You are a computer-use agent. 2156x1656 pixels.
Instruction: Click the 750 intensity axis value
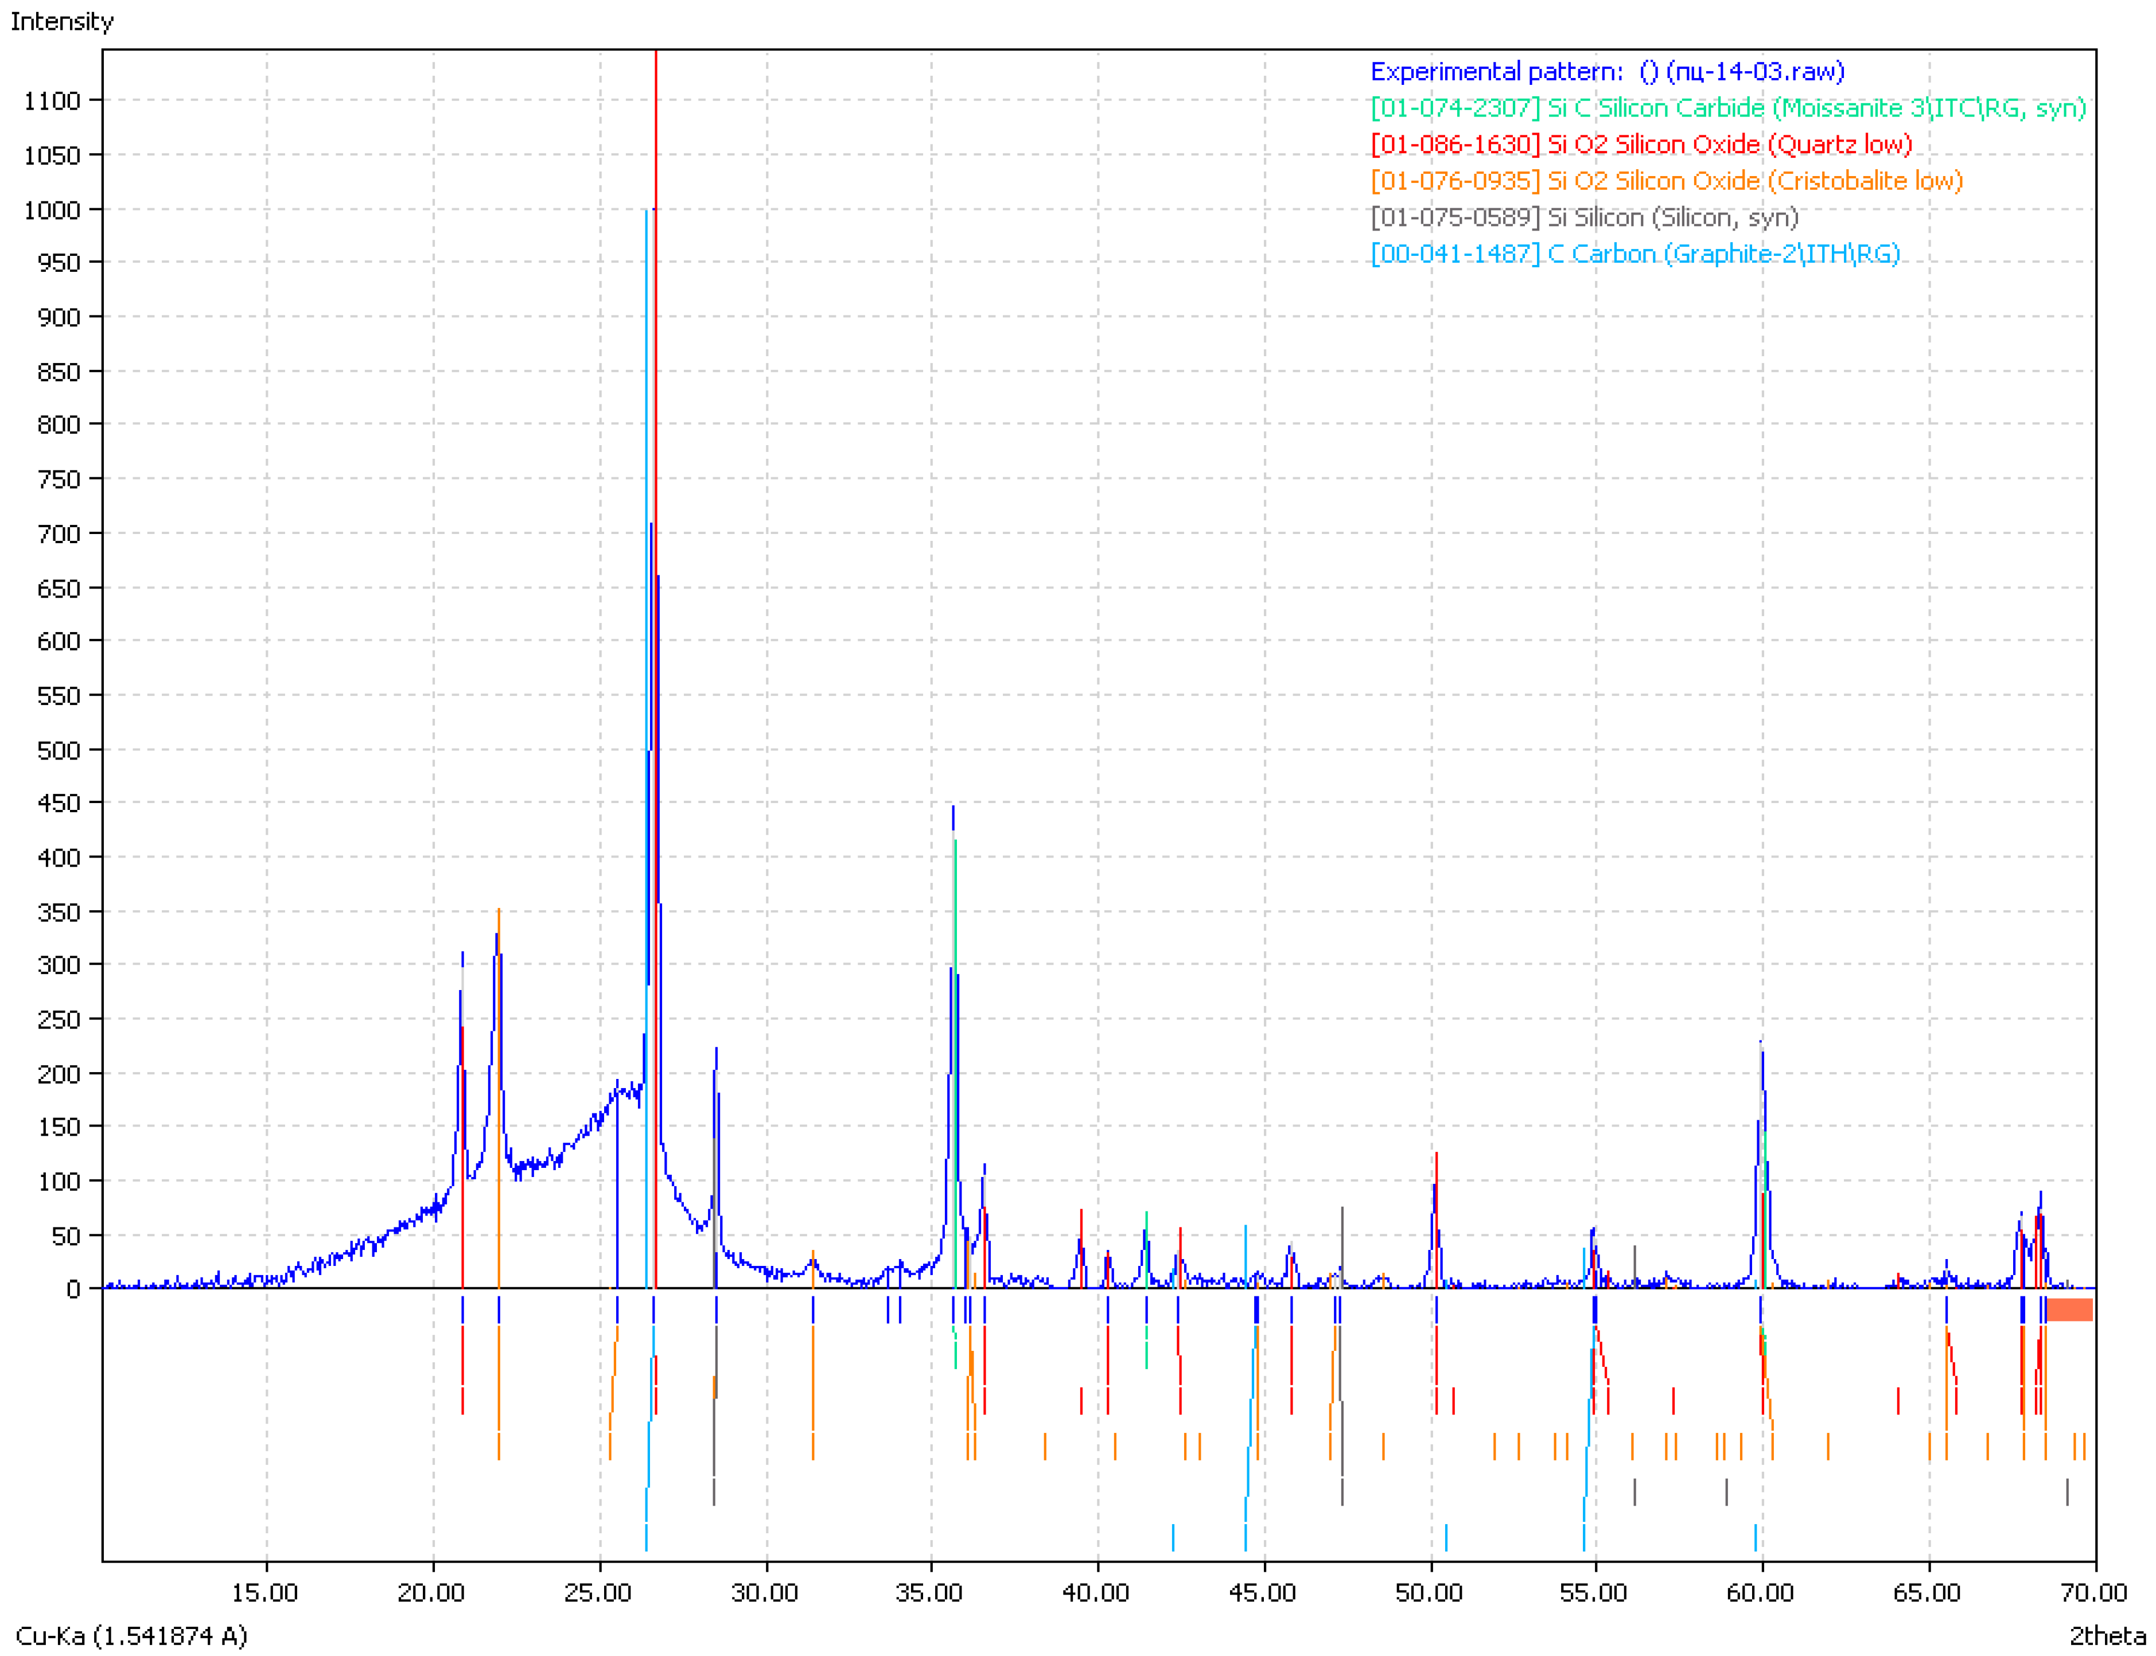tap(58, 480)
